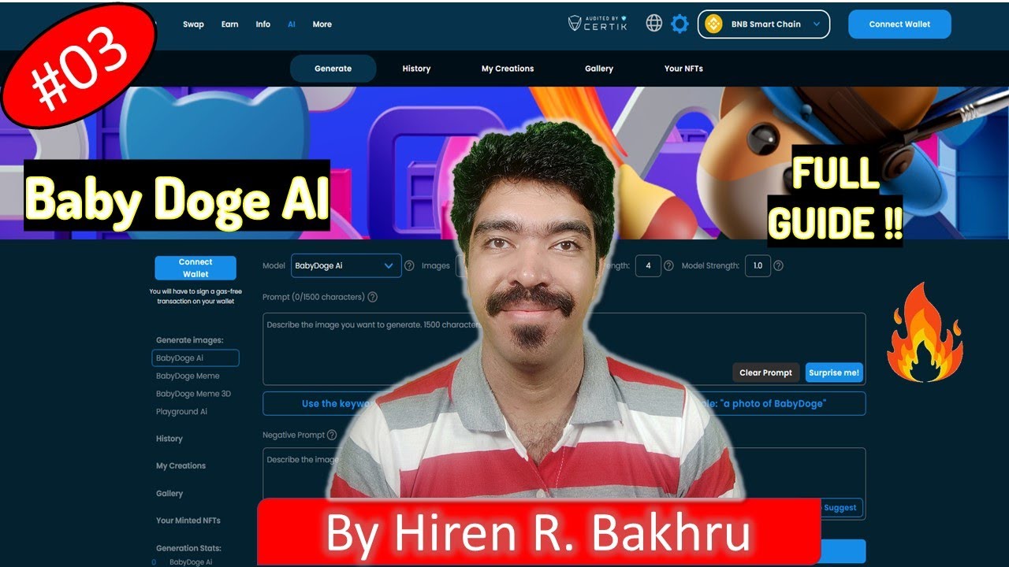Click the help icon after the 4 value field
The width and height of the screenshot is (1009, 567).
coord(668,266)
